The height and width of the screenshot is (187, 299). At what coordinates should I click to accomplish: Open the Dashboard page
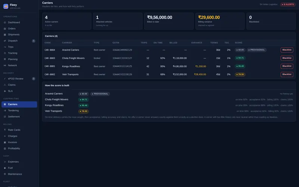click(19, 22)
